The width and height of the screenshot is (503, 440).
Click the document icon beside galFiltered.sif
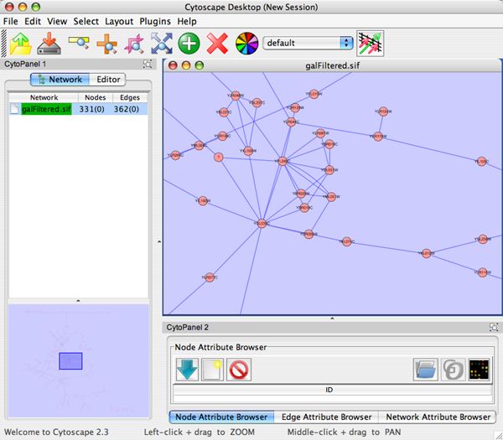click(x=14, y=109)
